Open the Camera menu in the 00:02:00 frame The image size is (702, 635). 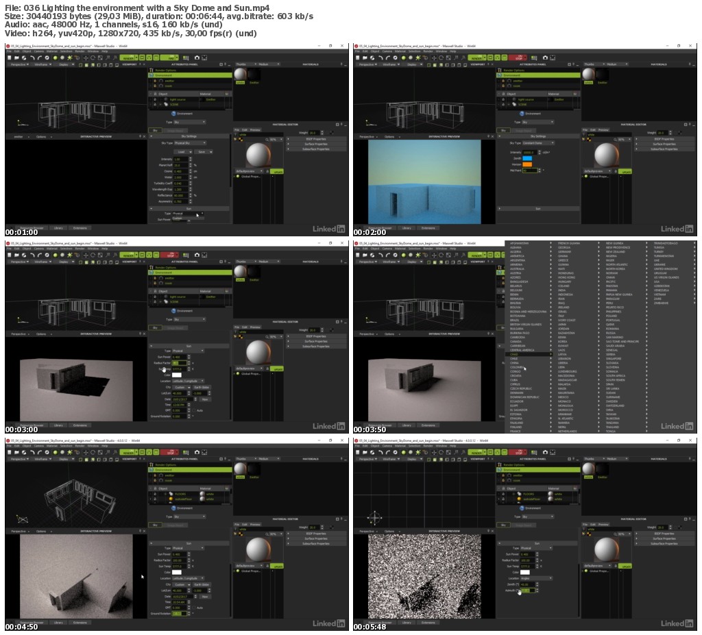point(387,51)
